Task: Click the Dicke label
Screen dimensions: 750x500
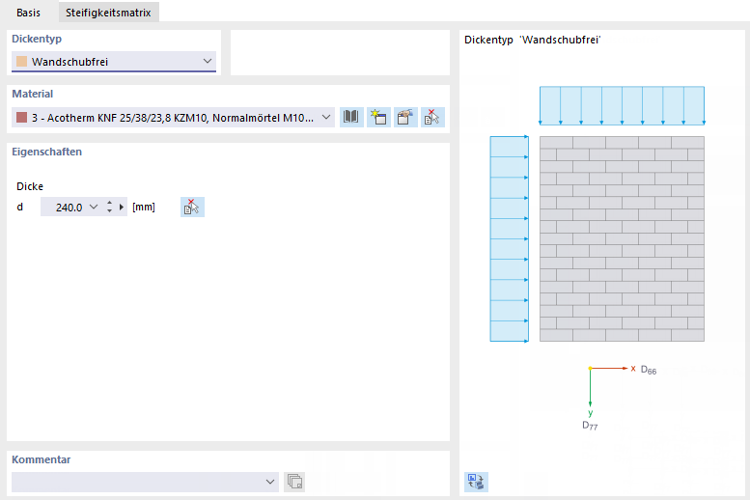Action: click(30, 186)
